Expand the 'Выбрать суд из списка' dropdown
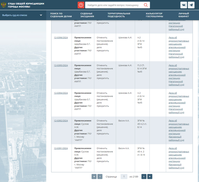The height and width of the screenshot is (182, 199). coord(23,15)
